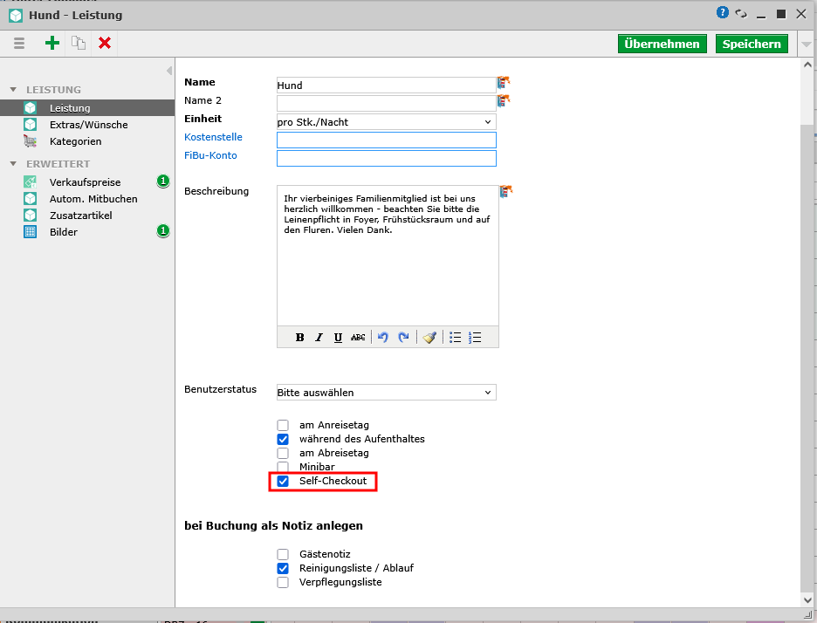817x623 pixels.
Task: Click the Italic formatting icon
Action: click(319, 338)
